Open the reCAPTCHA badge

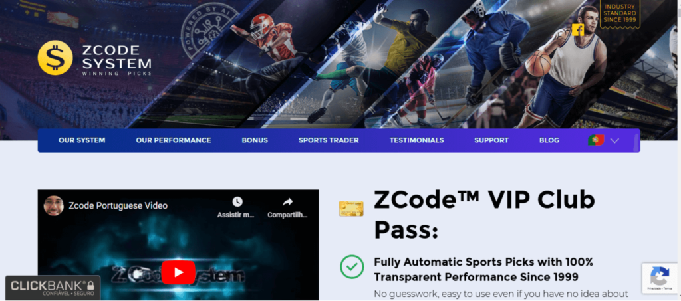(x=660, y=278)
